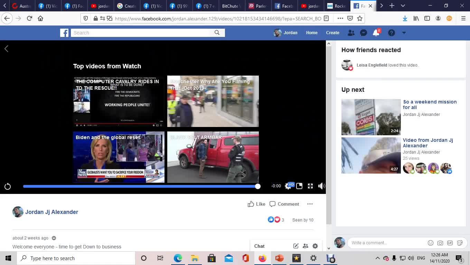Open the Notifications bell icon
The image size is (470, 265).
coord(376,33)
